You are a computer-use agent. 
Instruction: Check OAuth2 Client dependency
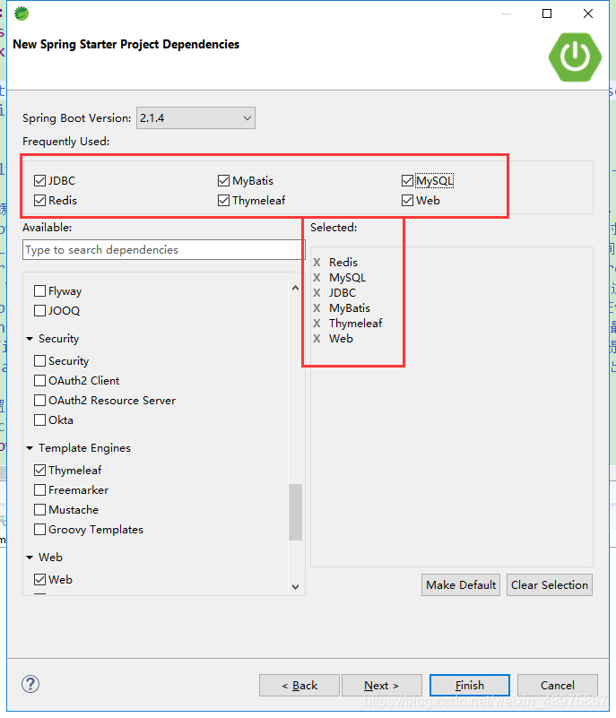pyautogui.click(x=39, y=381)
